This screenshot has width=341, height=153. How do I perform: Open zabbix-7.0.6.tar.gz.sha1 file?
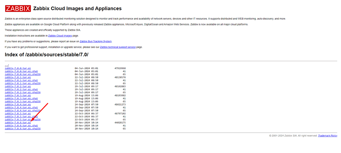(x=21, y=126)
